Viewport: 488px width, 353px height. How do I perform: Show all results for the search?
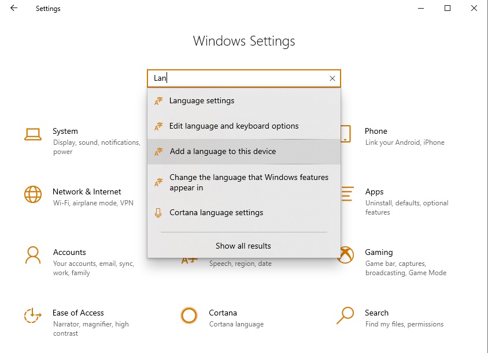pyautogui.click(x=243, y=246)
